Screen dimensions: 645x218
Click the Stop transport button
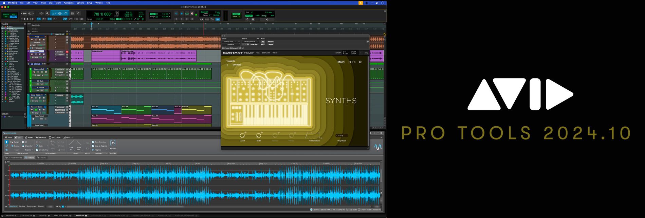click(182, 14)
